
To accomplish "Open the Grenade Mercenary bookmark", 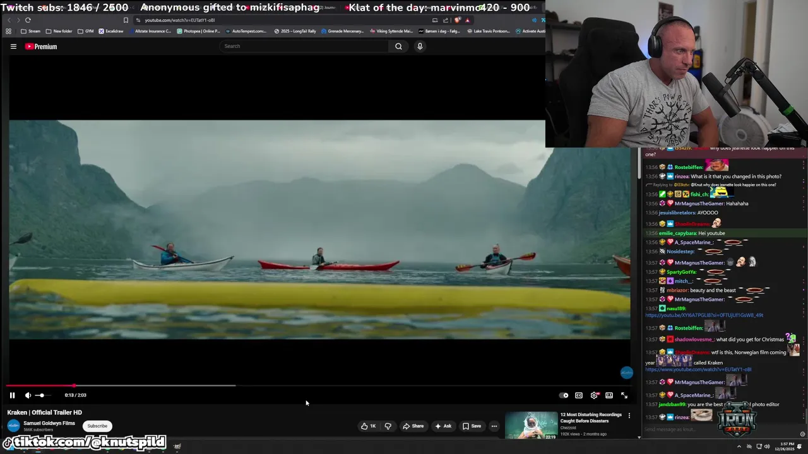I will tap(342, 31).
